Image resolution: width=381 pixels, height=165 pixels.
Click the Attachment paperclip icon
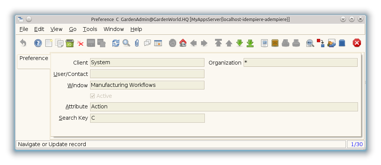pos(137,43)
